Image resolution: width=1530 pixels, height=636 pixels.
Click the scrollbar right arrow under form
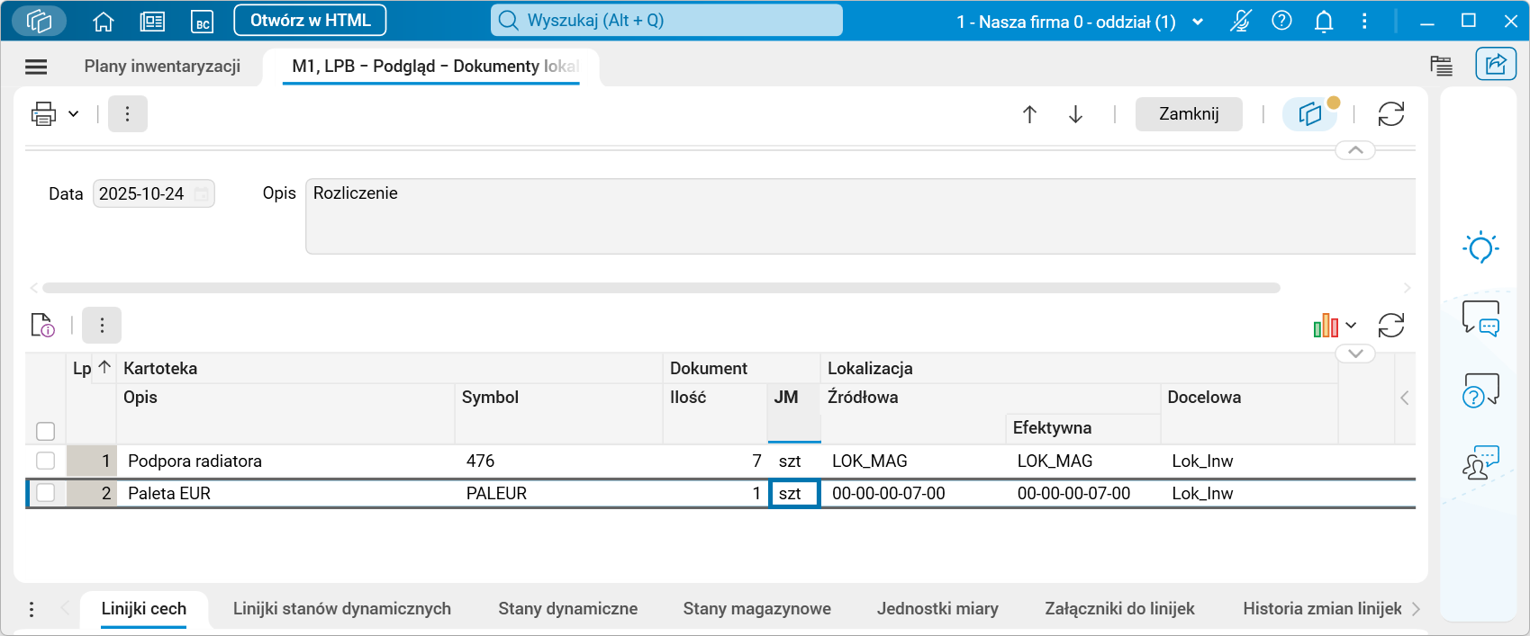point(1408,288)
